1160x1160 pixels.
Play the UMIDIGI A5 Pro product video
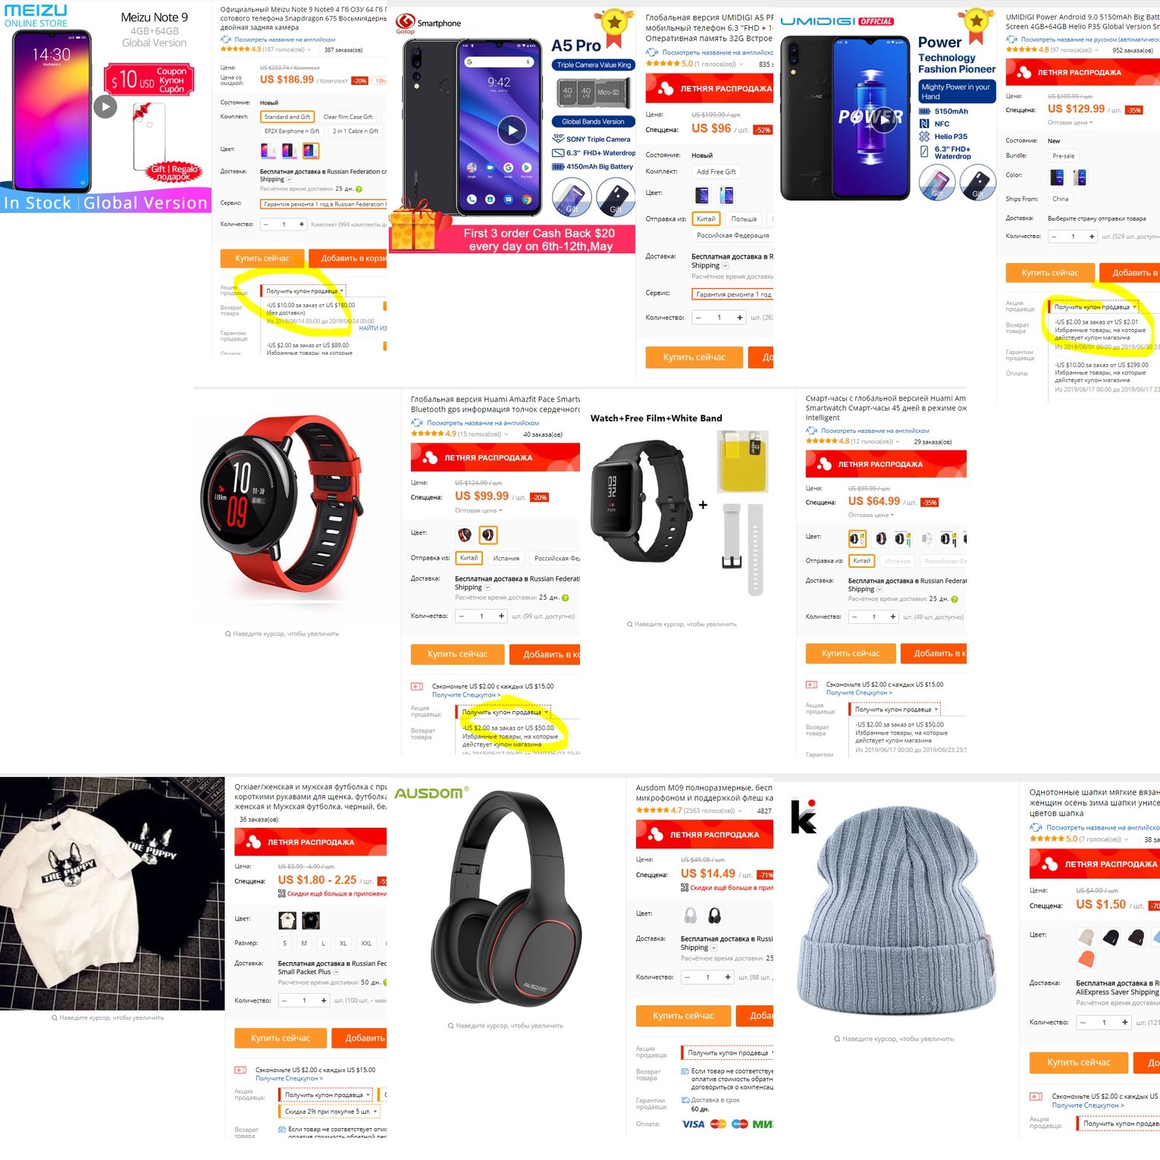pos(512,130)
